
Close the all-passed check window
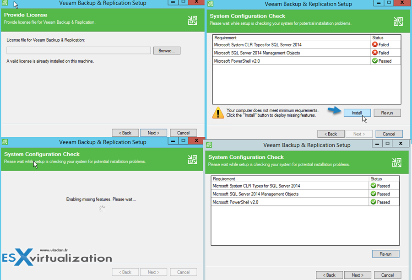[x=401, y=143]
